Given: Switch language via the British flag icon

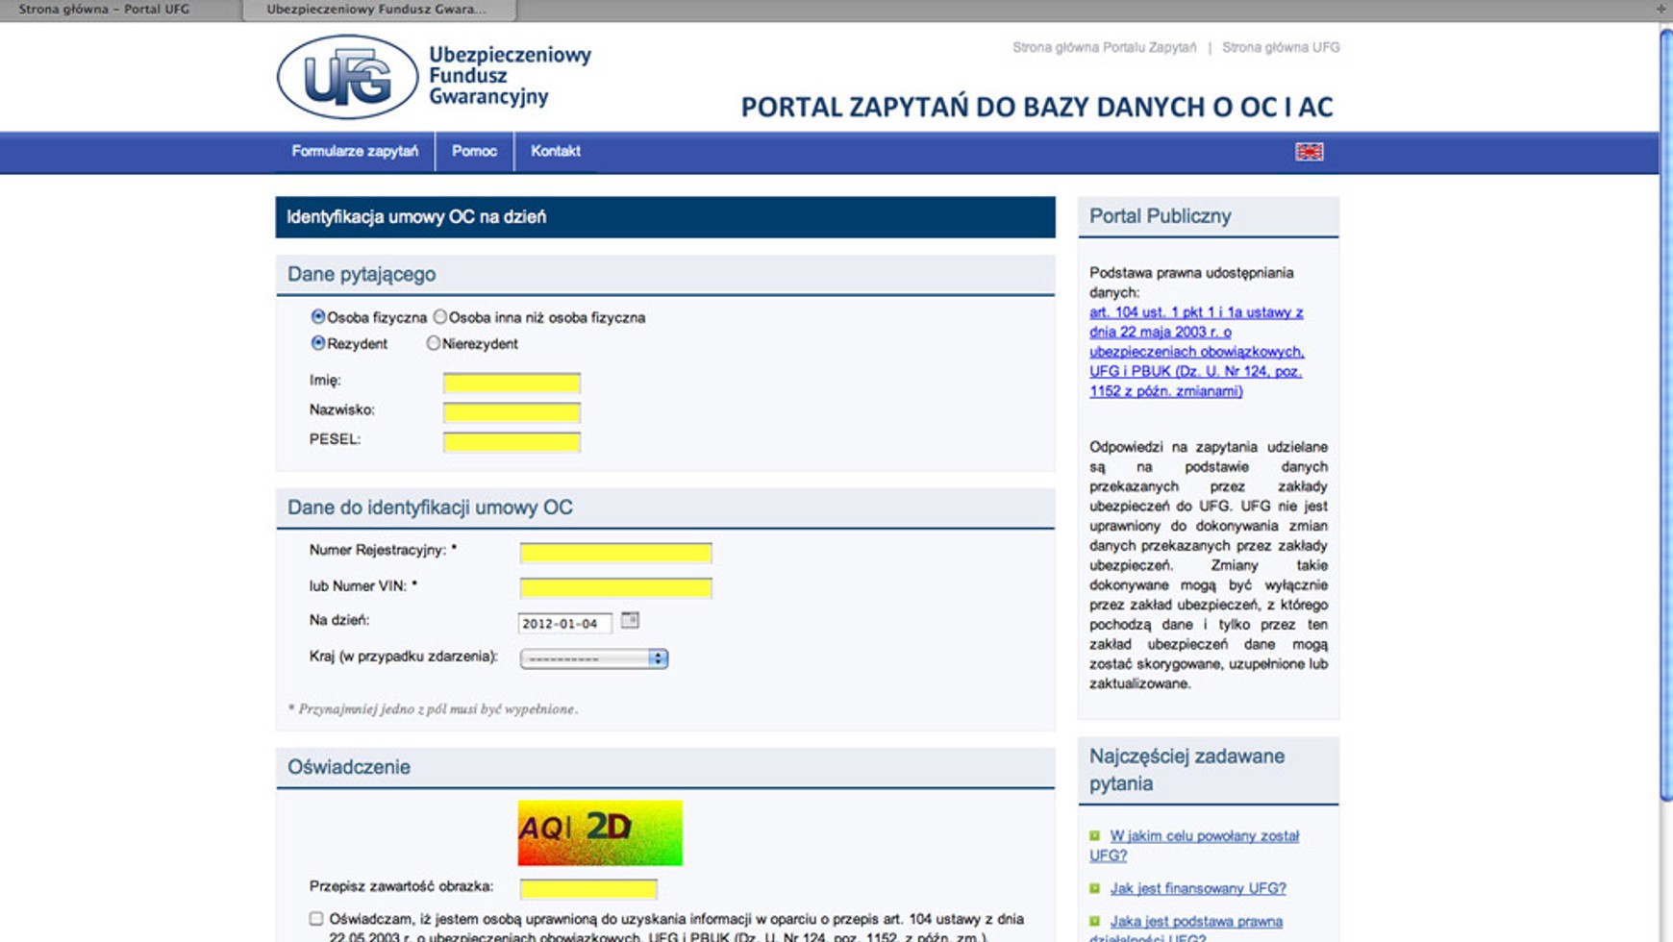Looking at the screenshot, I should [x=1309, y=152].
